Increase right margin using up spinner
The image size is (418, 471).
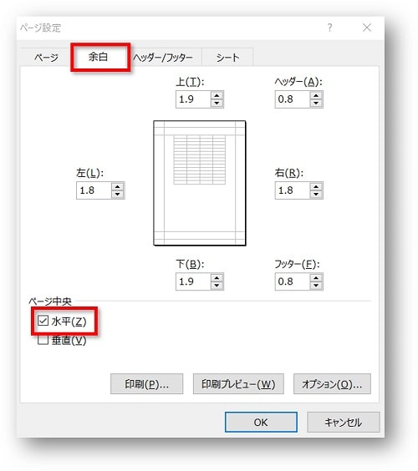pos(316,187)
